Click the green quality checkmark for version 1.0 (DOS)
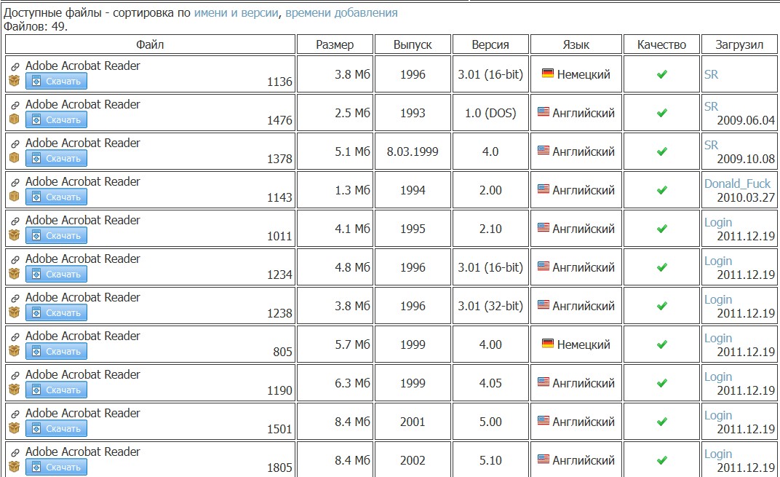The image size is (780, 477). [x=661, y=113]
